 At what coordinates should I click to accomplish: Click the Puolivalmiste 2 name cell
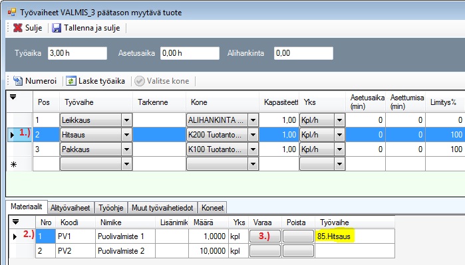tap(126, 251)
